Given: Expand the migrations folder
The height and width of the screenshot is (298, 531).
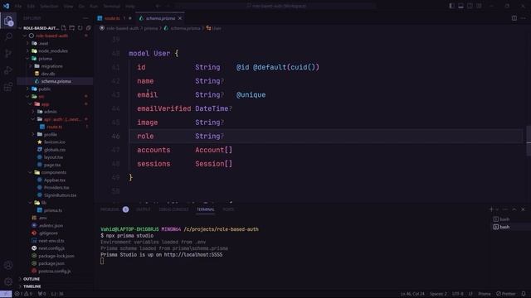Looking at the screenshot, I should 51,66.
